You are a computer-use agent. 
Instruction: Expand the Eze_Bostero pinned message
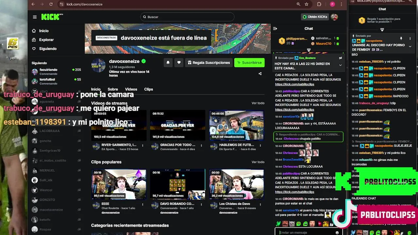(x=340, y=65)
